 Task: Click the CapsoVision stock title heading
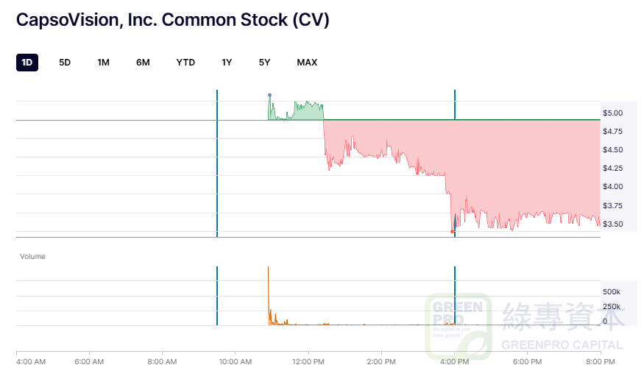[173, 20]
